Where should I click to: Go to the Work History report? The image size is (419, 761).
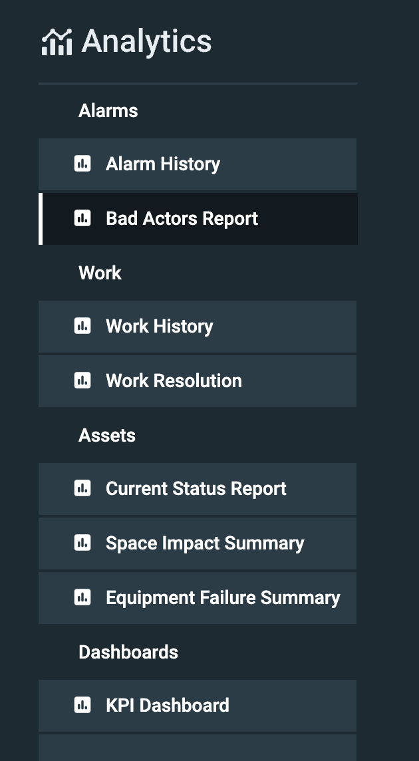[160, 326]
